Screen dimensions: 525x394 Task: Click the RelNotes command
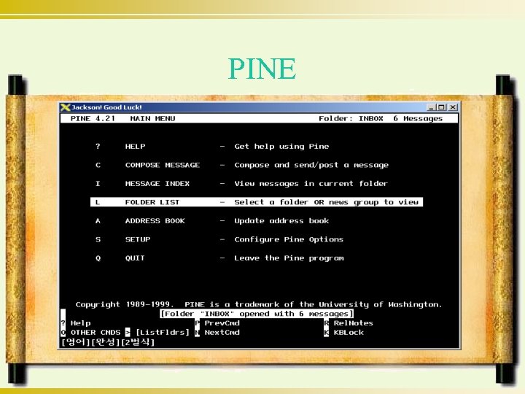click(349, 323)
